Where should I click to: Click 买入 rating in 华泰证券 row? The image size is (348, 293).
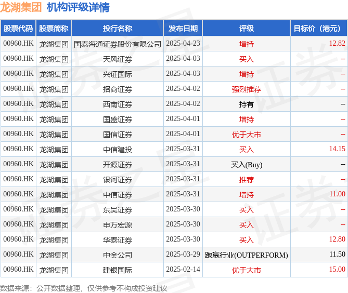[247, 240]
